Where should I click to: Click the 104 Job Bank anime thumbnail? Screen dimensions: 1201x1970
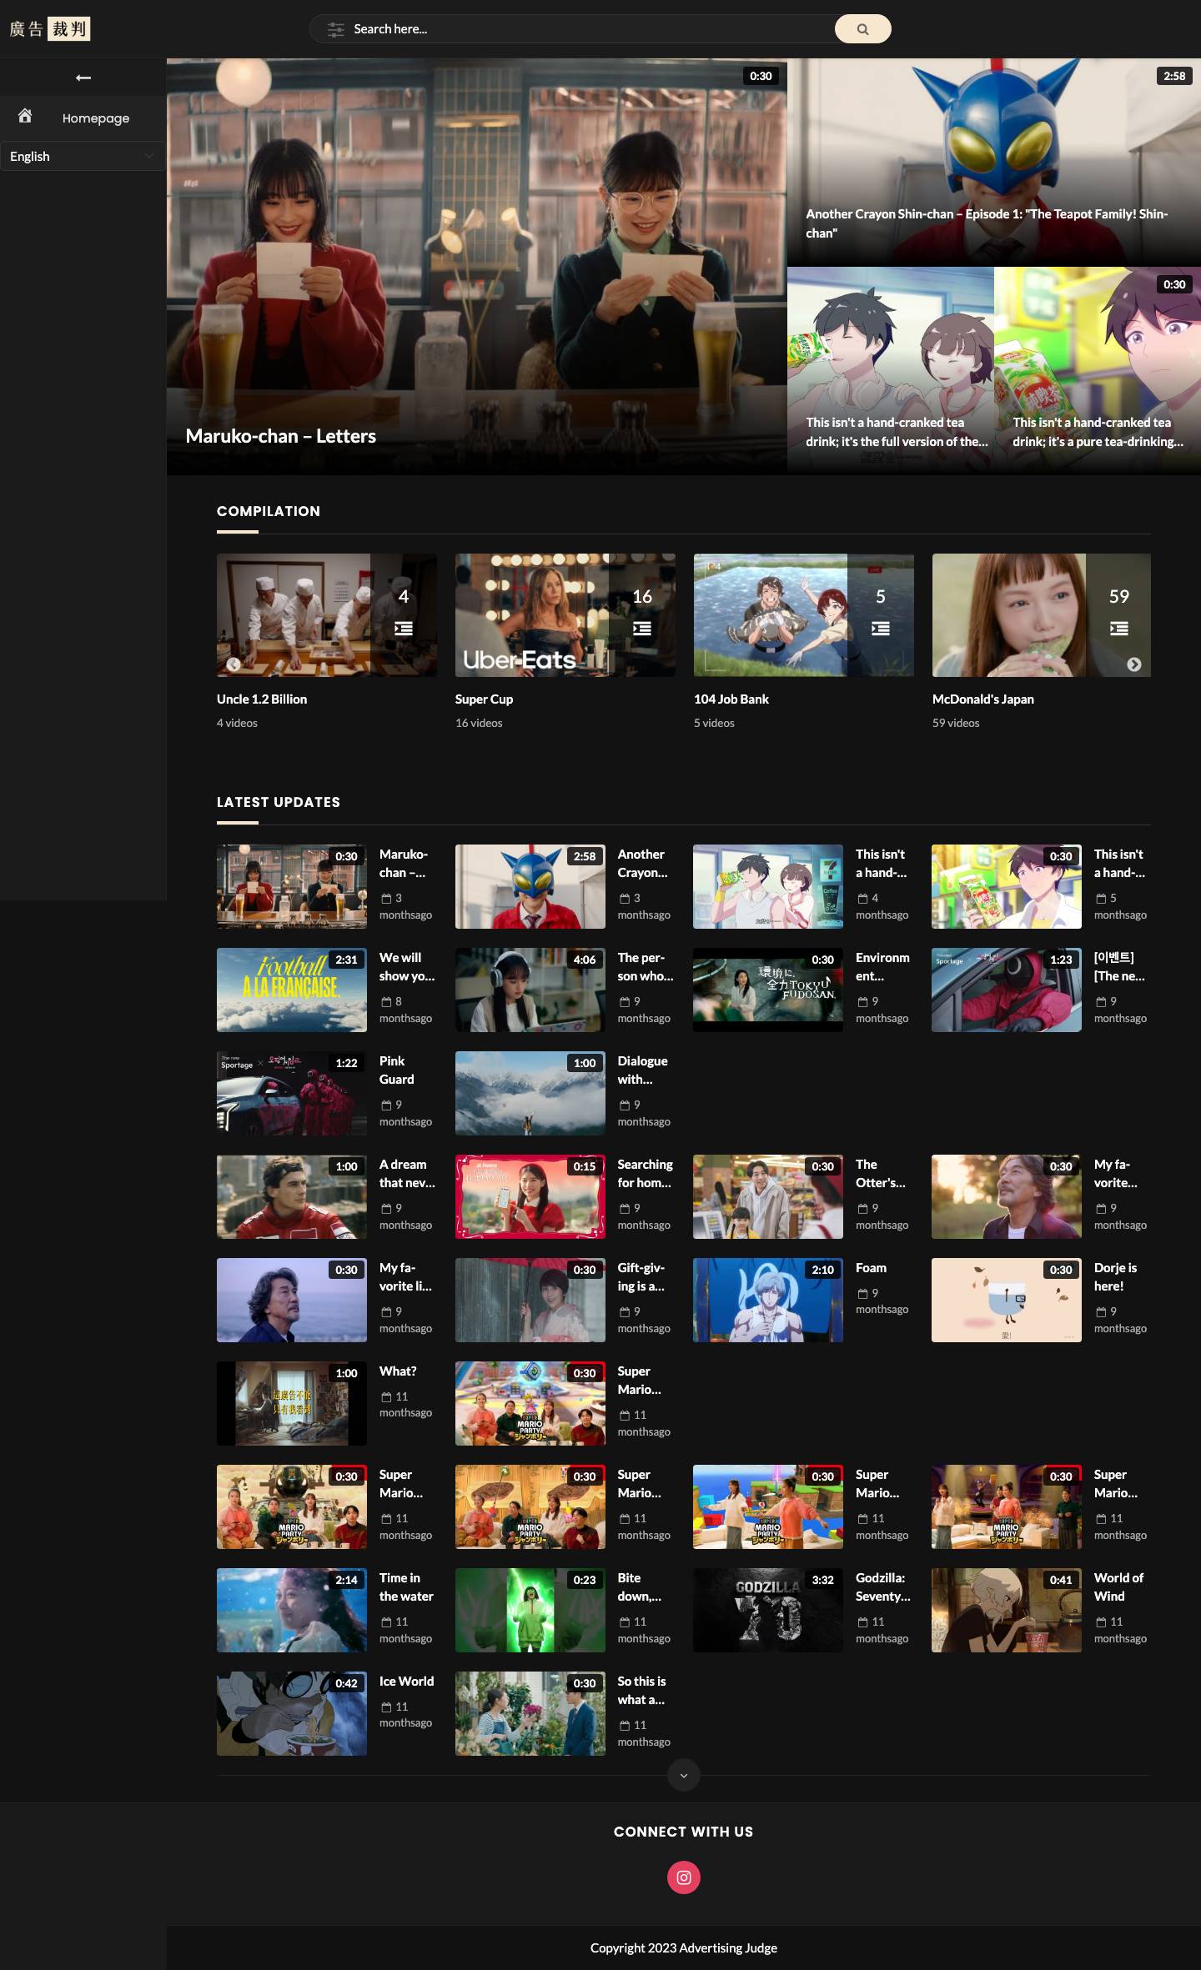[804, 615]
